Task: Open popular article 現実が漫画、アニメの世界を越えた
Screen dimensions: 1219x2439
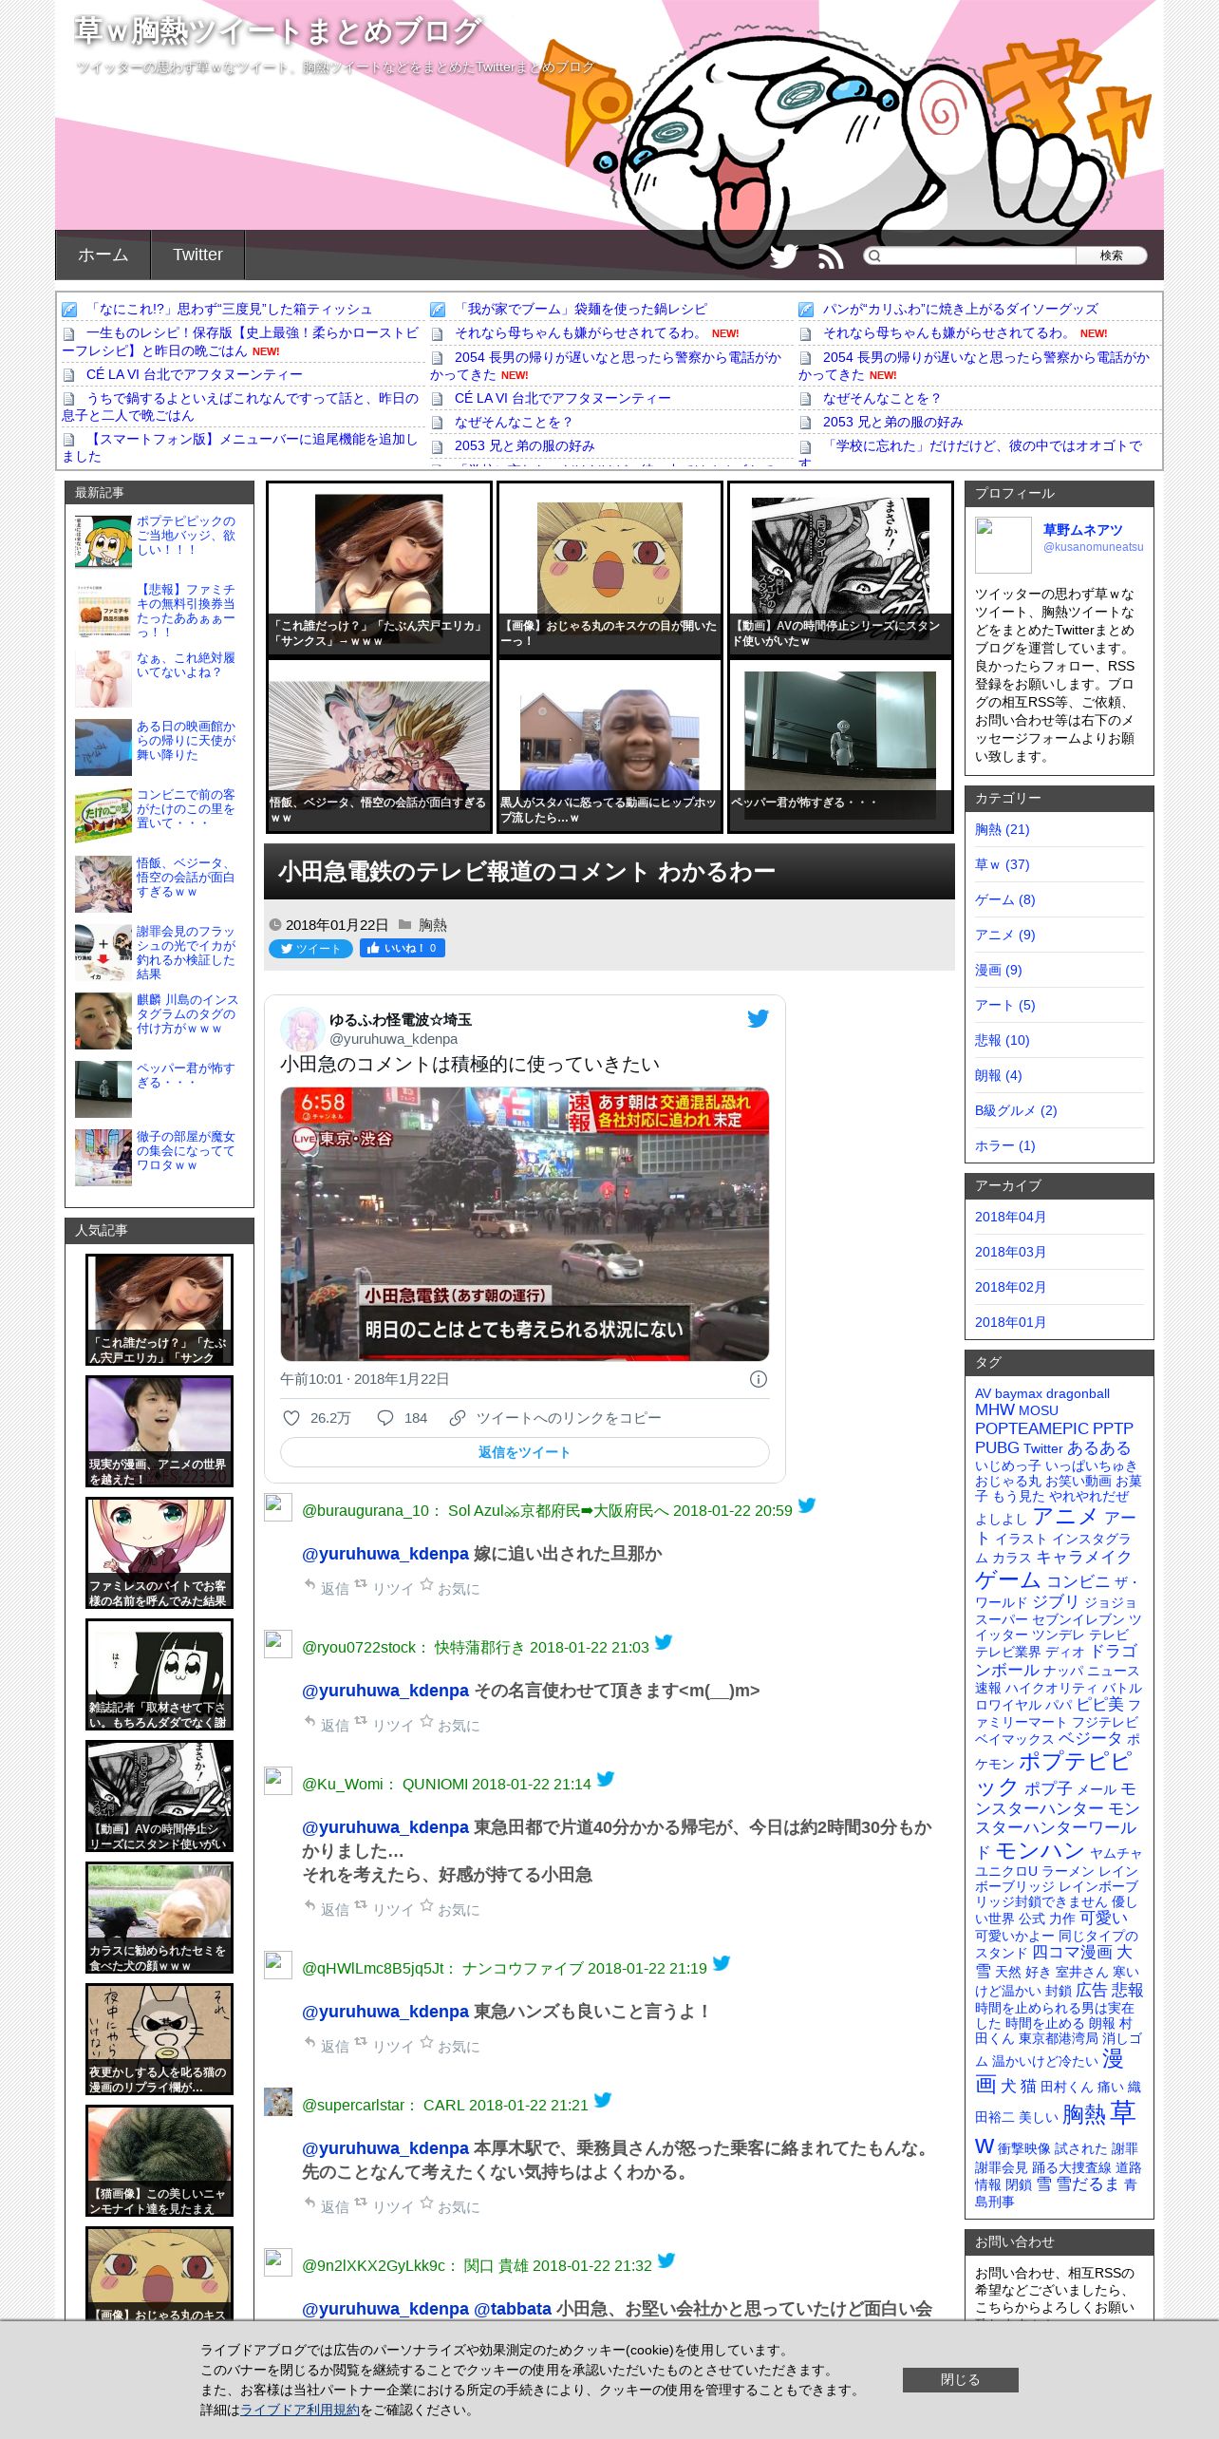Action: [159, 1431]
